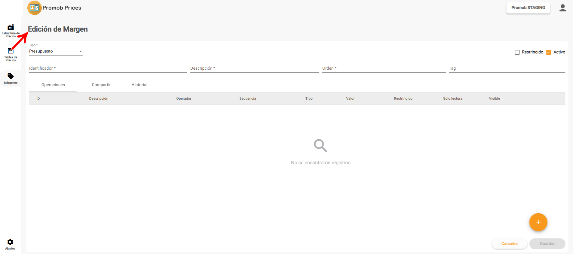Click the Guardar button

tap(547, 244)
